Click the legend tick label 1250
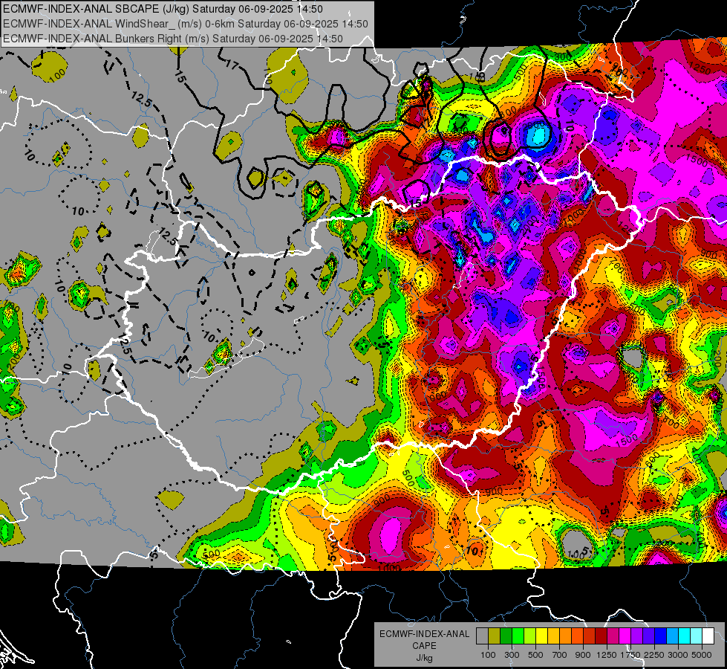The image size is (727, 669). [x=607, y=655]
